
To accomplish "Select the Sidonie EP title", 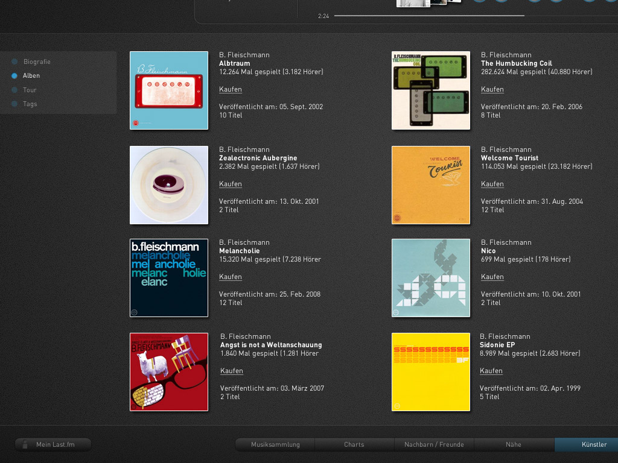I will click(497, 345).
